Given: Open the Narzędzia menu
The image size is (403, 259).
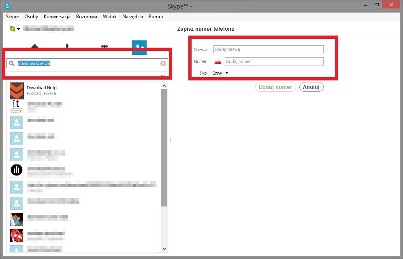Looking at the screenshot, I should [x=132, y=17].
